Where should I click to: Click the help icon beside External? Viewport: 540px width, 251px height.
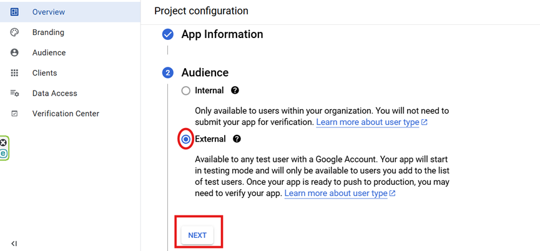pos(237,139)
